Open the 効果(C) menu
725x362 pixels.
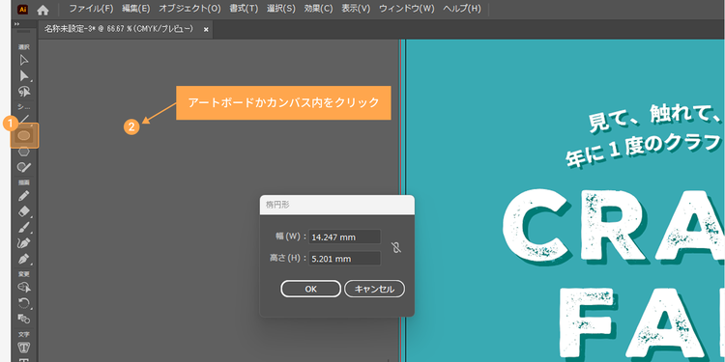[x=319, y=9]
